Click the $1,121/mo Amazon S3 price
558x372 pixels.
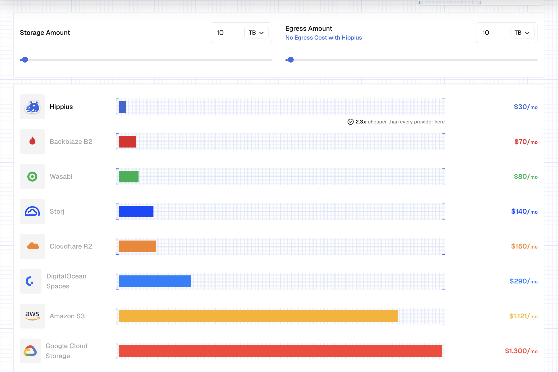(523, 316)
